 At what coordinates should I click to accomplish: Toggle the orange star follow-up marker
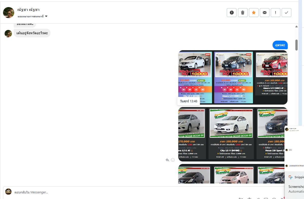coord(253,13)
